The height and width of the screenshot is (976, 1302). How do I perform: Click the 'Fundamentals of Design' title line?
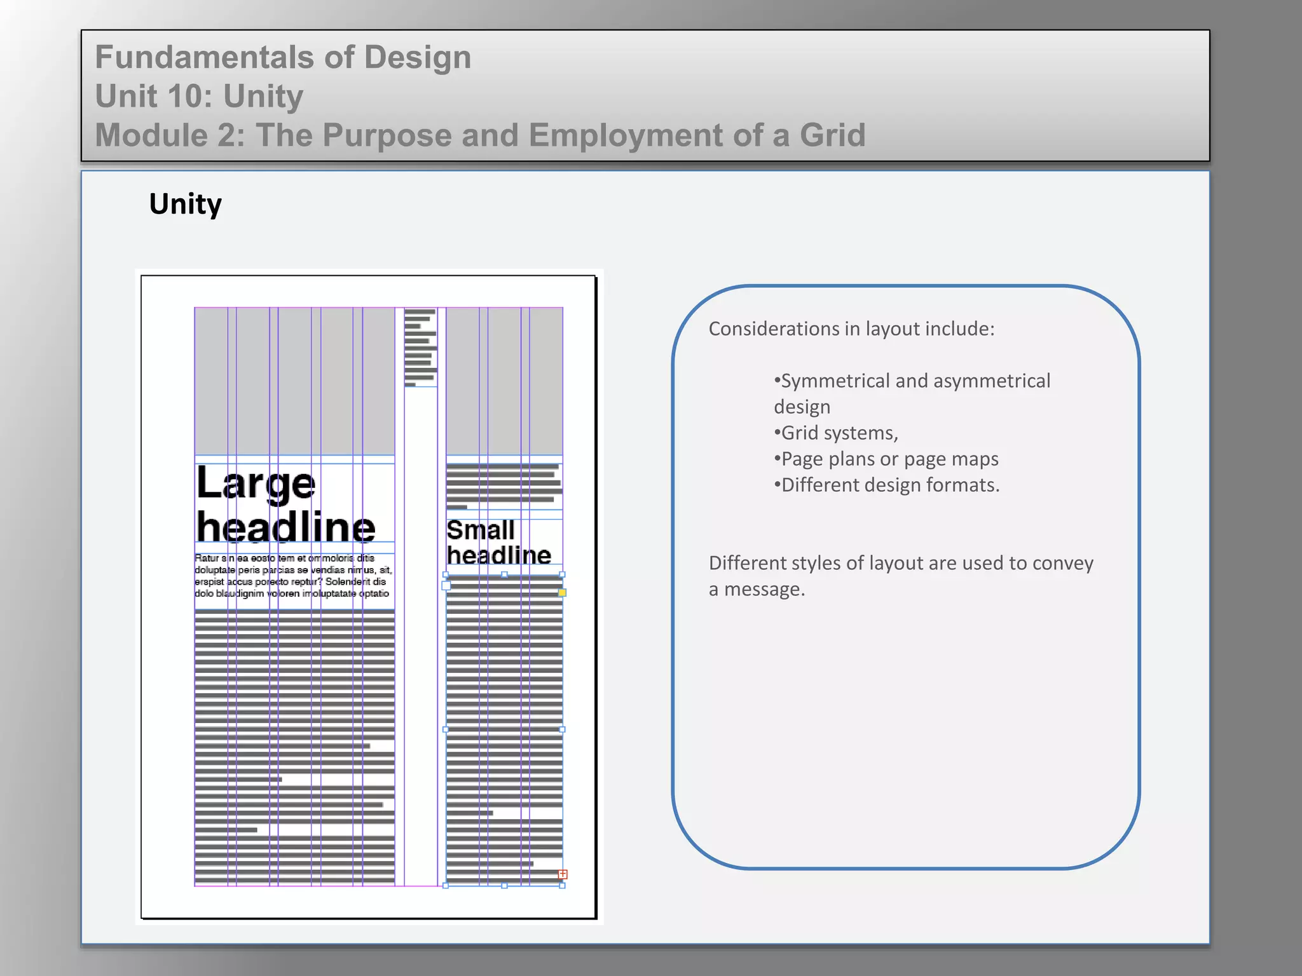[x=283, y=57]
